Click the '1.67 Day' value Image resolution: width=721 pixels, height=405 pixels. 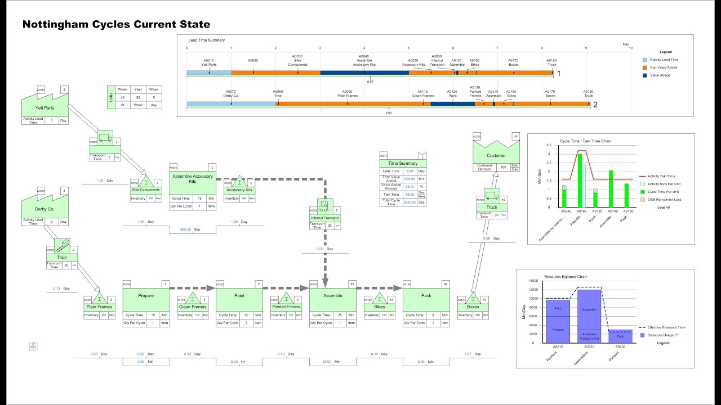473,354
